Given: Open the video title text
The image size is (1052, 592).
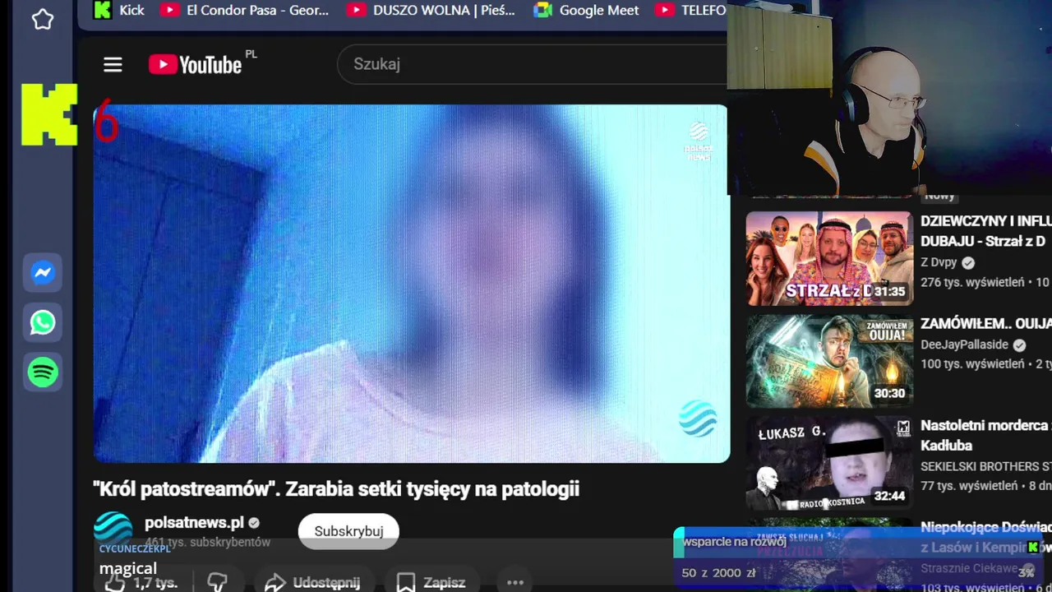Looking at the screenshot, I should click(336, 488).
